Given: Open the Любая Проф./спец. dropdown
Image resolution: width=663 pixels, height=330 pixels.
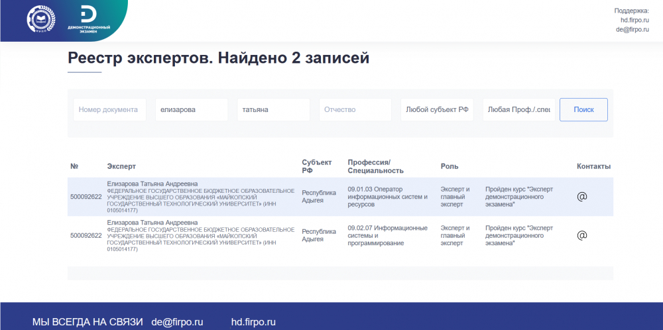Looking at the screenshot, I should [519, 110].
